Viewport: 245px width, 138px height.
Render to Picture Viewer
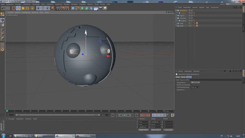(x=62, y=8)
